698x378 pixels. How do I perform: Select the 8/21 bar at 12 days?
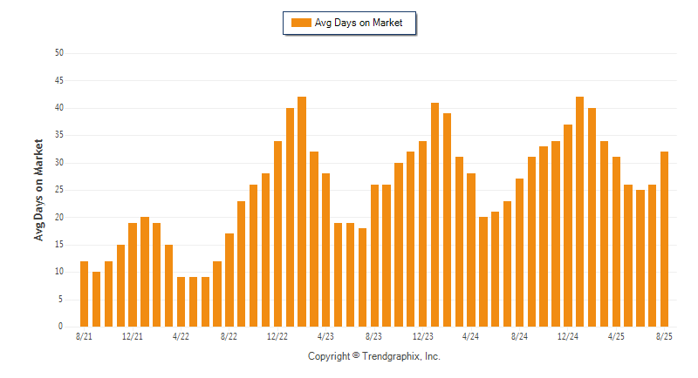[x=84, y=294]
